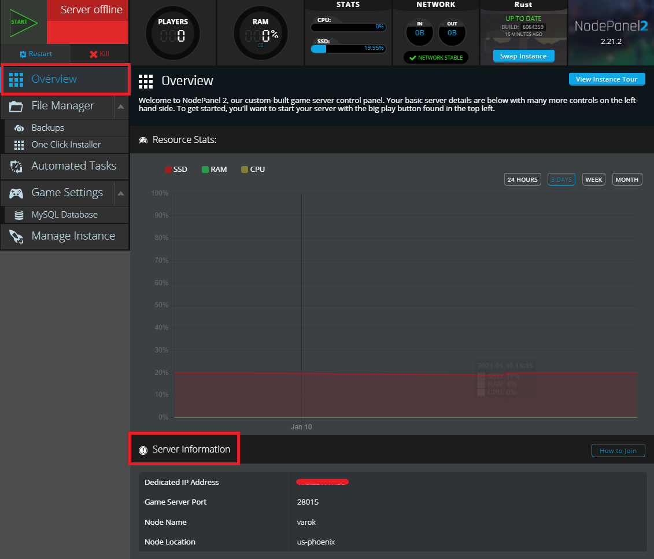Switch chart to MONTH range

pos(627,180)
